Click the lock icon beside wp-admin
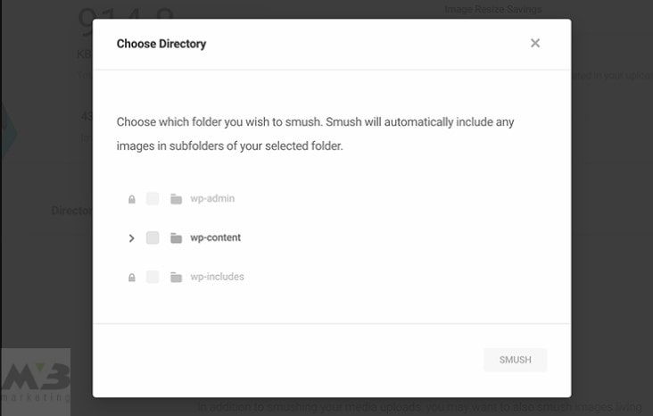653x416 pixels. pyautogui.click(x=132, y=199)
